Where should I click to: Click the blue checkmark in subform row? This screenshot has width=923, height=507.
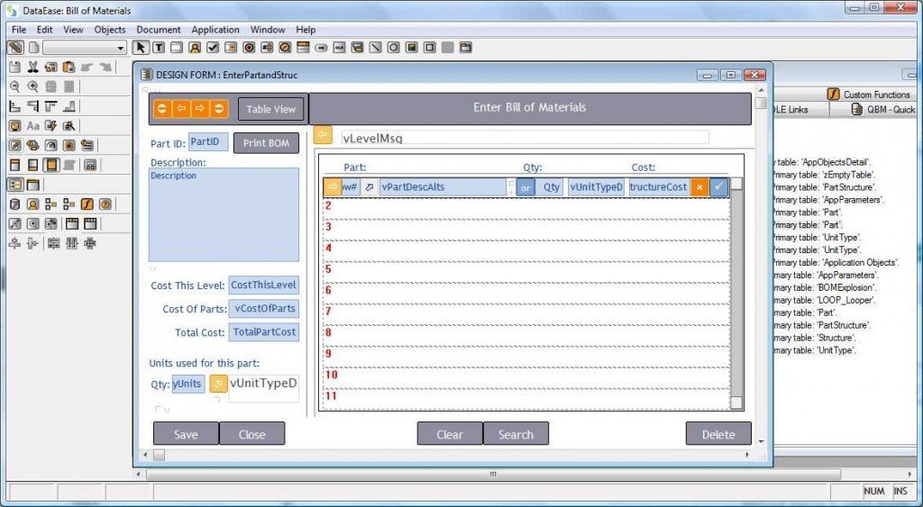(x=718, y=187)
